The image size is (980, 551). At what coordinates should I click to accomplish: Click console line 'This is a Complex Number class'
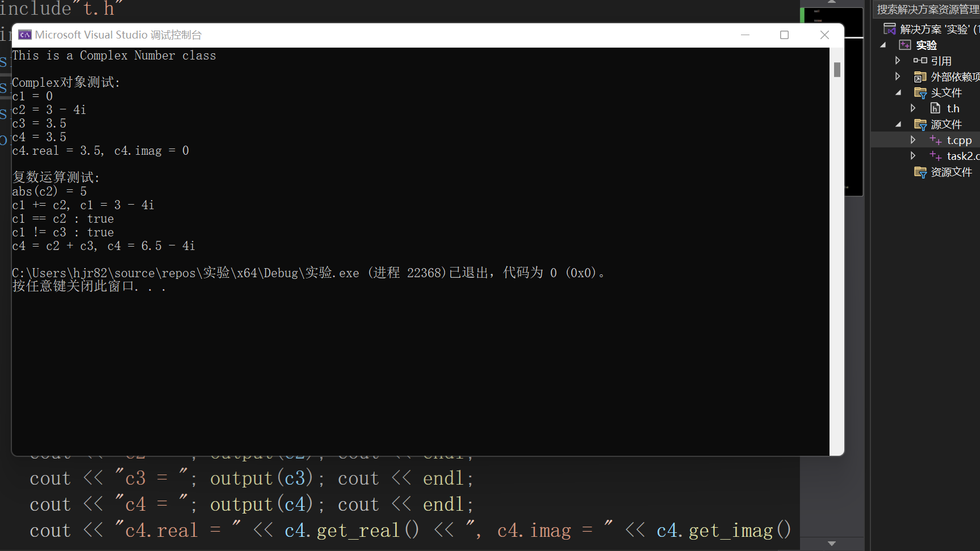[x=114, y=56]
